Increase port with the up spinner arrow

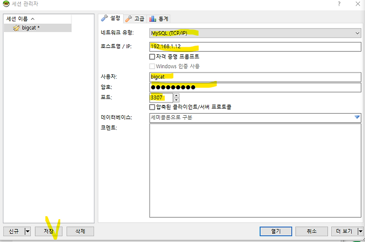(176, 95)
